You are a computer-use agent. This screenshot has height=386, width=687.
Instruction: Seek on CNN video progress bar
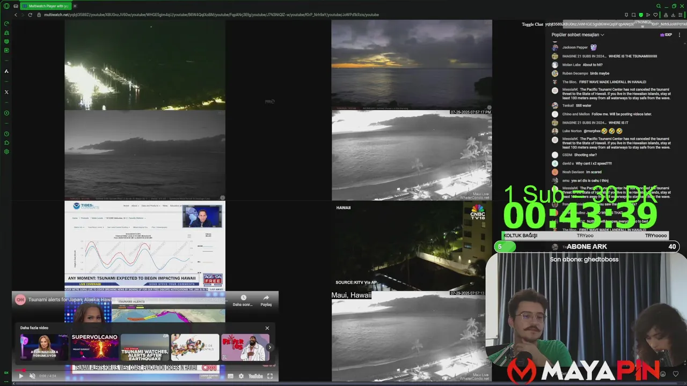click(145, 370)
